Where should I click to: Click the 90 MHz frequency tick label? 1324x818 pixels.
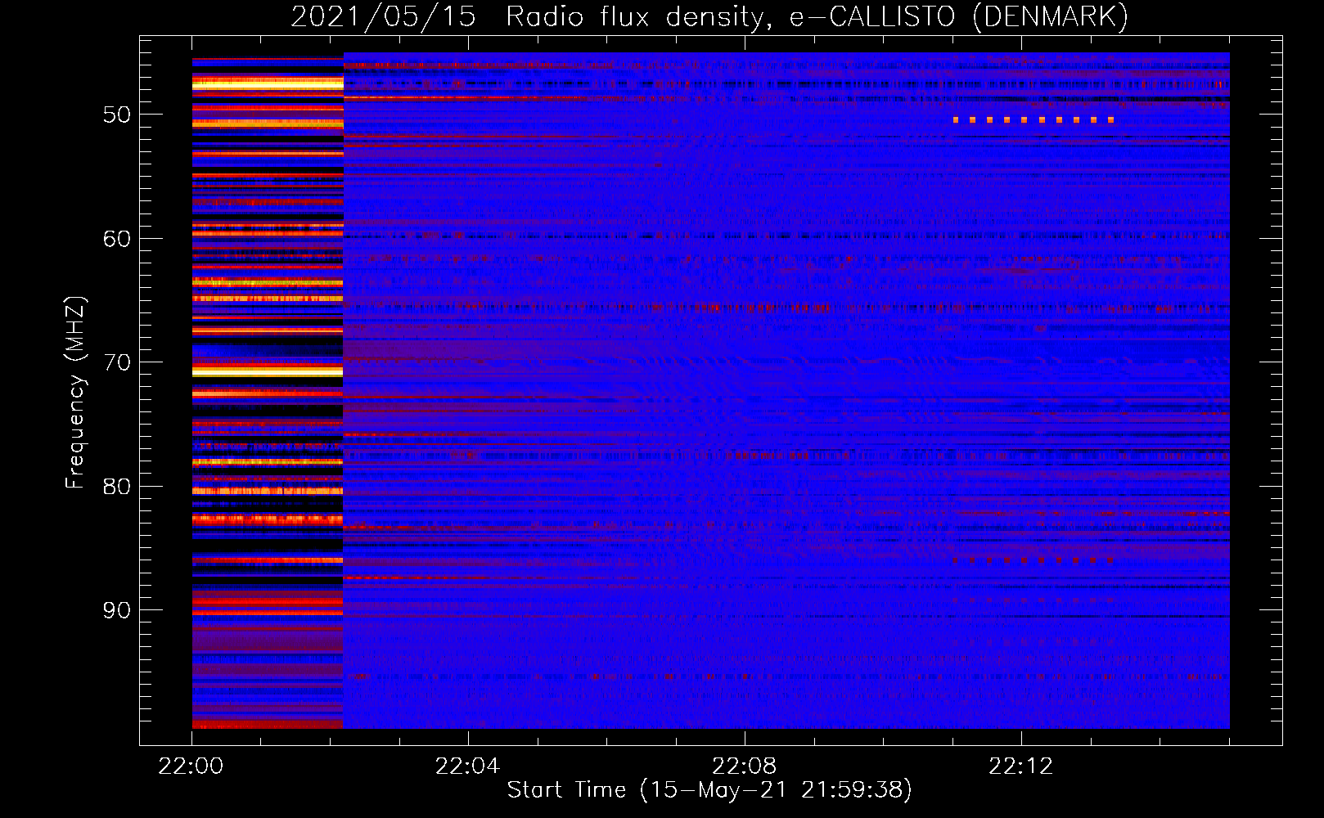pos(116,611)
